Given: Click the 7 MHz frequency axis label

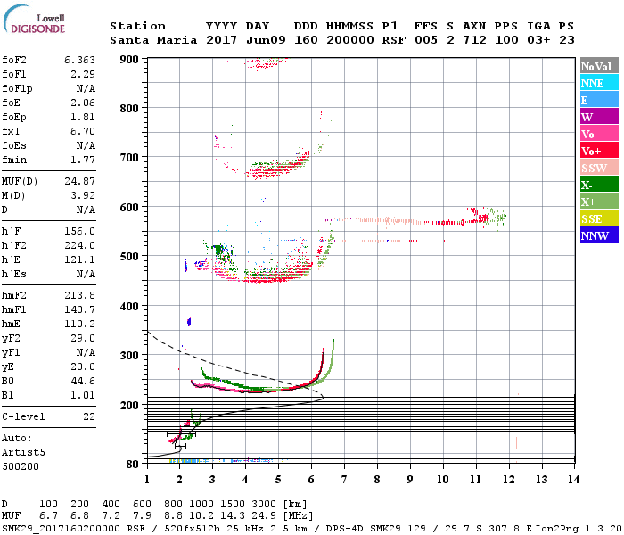Looking at the screenshot, I should (x=344, y=480).
